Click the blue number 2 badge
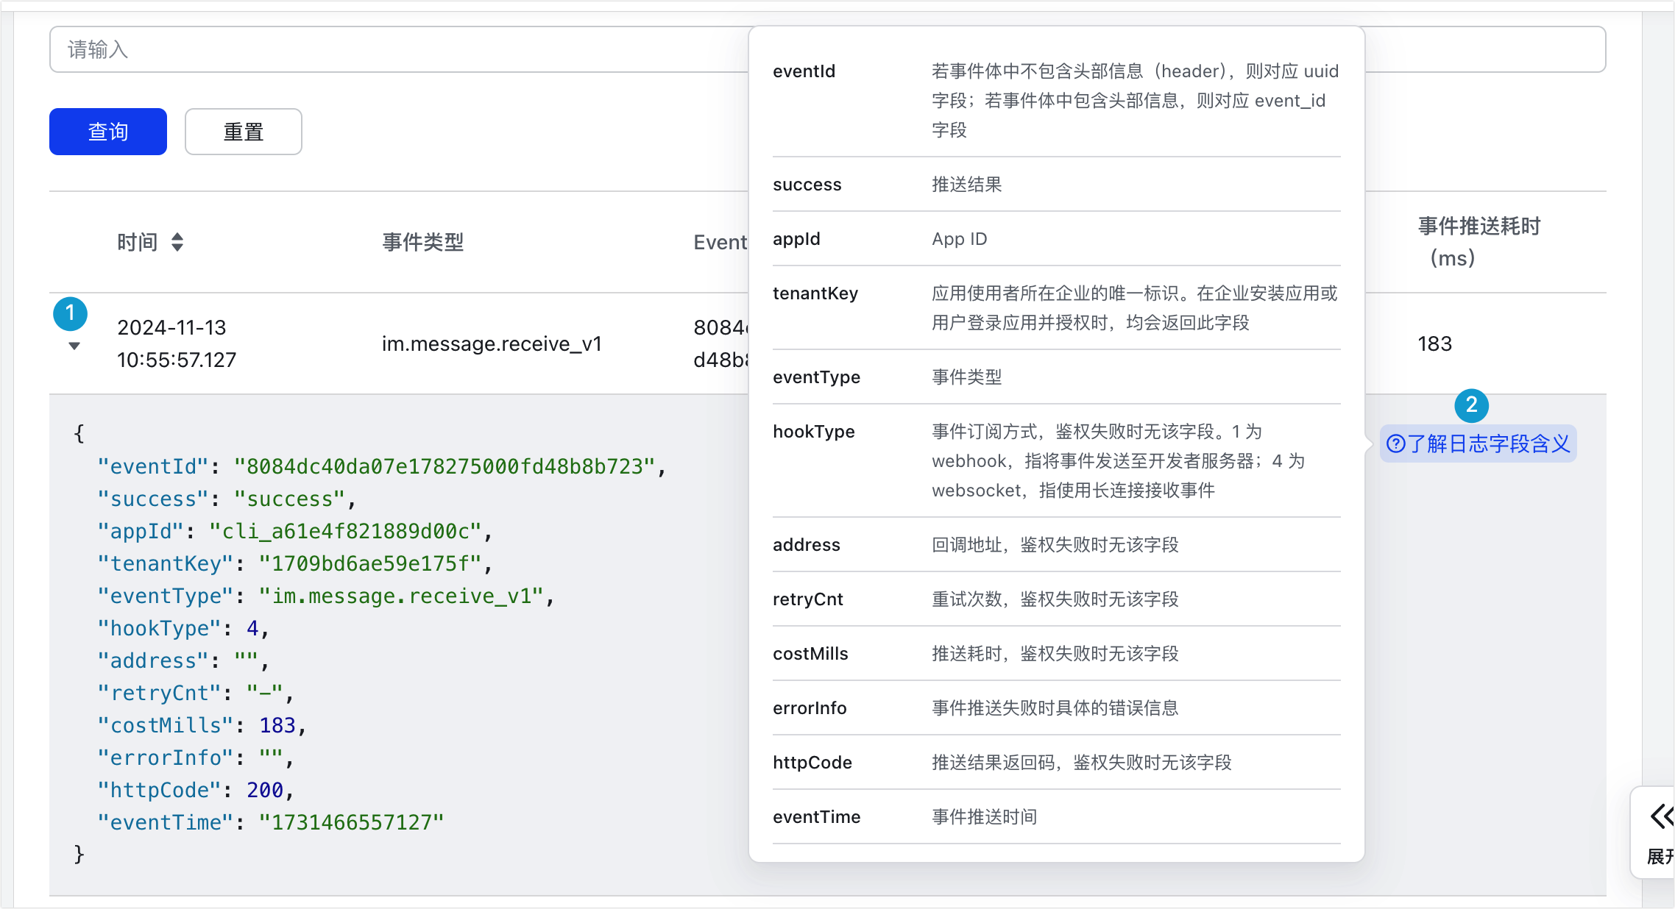 pos(1471,405)
